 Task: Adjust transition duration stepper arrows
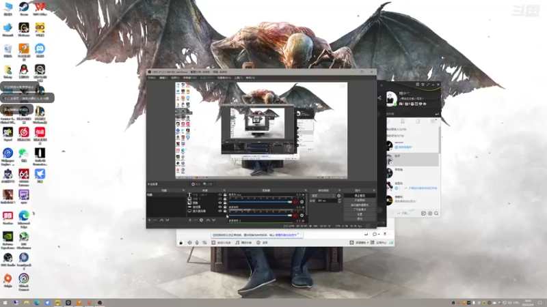[x=340, y=200]
